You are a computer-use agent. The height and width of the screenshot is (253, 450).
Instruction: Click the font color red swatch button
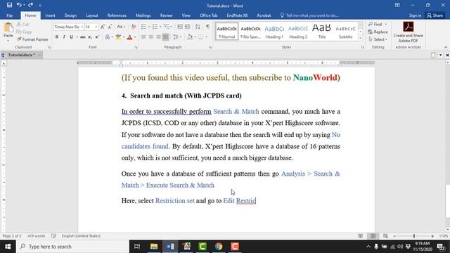pyautogui.click(x=129, y=37)
